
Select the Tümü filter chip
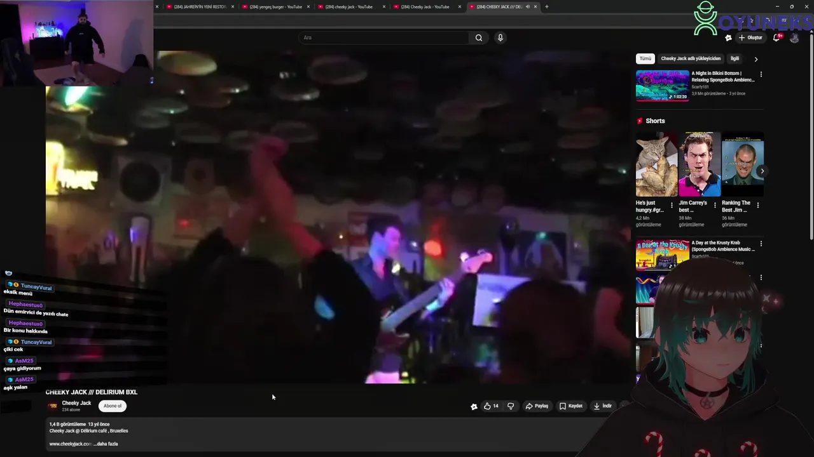tap(645, 58)
